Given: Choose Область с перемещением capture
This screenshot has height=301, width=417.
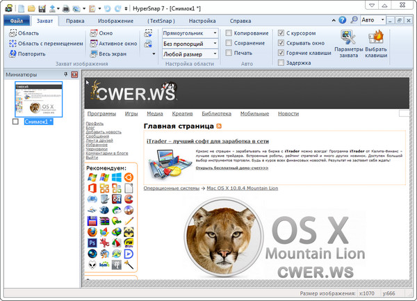Looking at the screenshot, I should click(46, 43).
